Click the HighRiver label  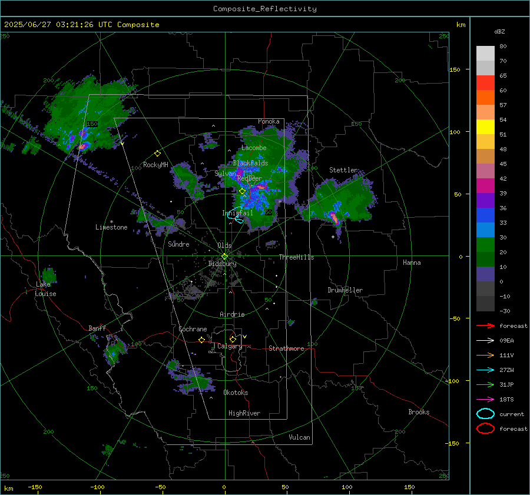pyautogui.click(x=244, y=413)
